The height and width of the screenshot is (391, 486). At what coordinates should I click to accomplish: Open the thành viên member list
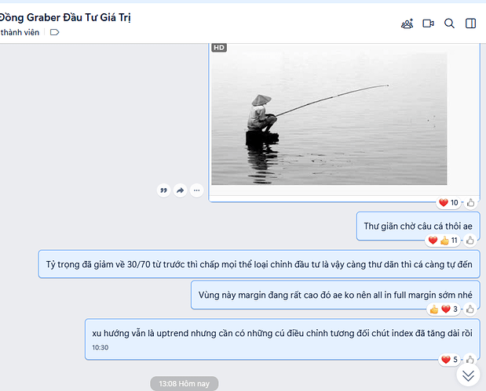point(20,32)
